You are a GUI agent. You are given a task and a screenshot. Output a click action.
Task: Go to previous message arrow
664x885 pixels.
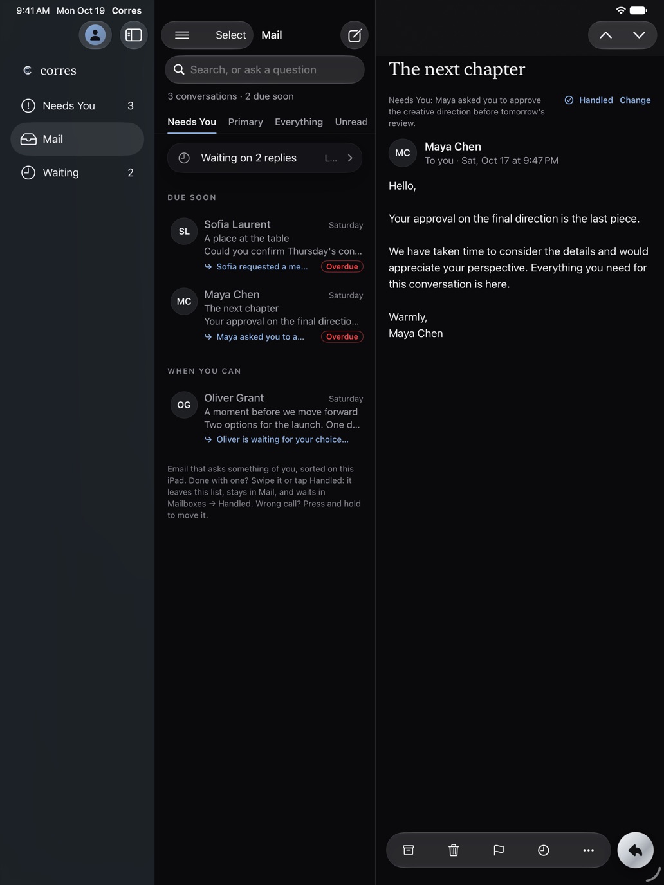coord(606,35)
